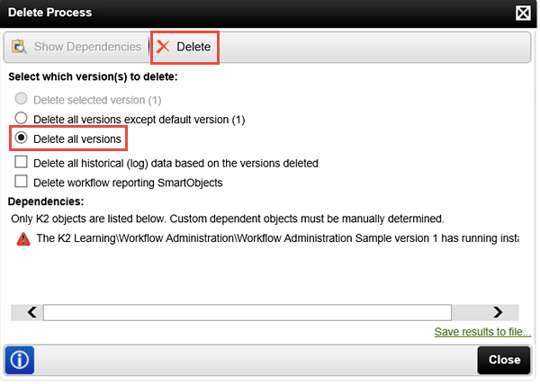Viewport: 540px width, 384px height.
Task: Close the Delete Process dialog window
Action: 523,13
